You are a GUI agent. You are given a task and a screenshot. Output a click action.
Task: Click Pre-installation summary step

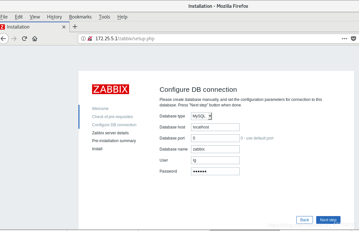click(x=114, y=140)
